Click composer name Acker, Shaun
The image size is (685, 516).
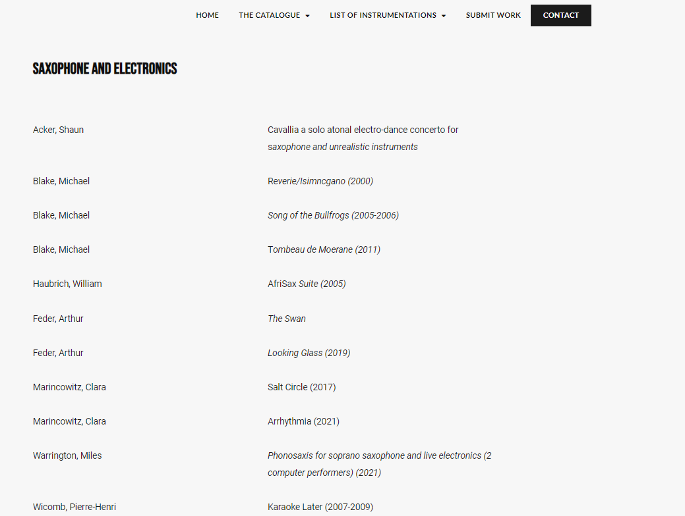click(58, 130)
